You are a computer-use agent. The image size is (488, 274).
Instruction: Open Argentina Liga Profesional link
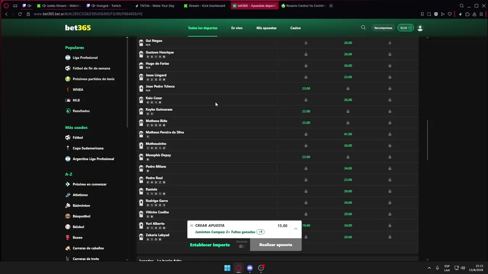93,159
